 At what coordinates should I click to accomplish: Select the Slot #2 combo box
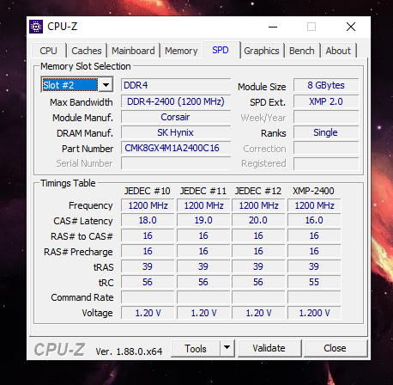(x=77, y=85)
